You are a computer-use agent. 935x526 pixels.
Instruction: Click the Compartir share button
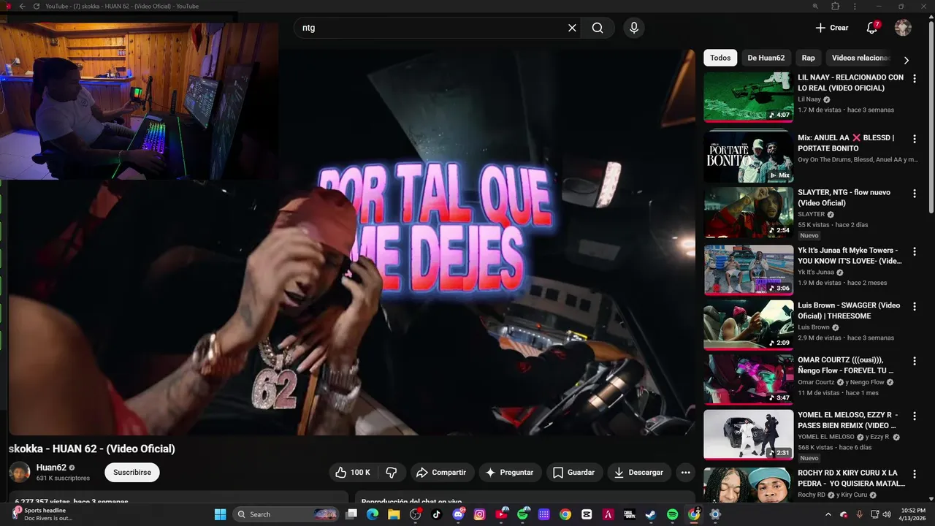(x=441, y=473)
